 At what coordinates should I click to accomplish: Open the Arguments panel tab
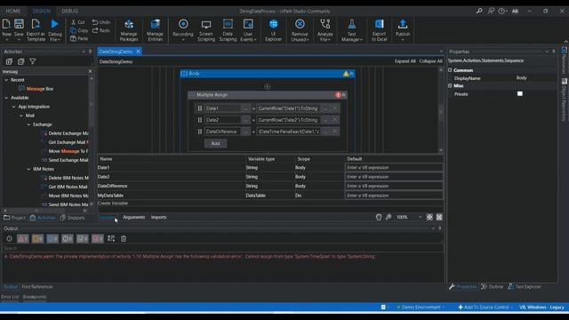(134, 217)
